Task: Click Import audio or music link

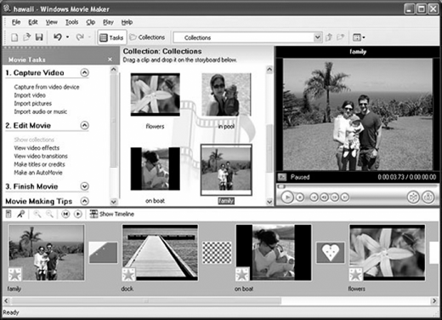Action: point(41,111)
